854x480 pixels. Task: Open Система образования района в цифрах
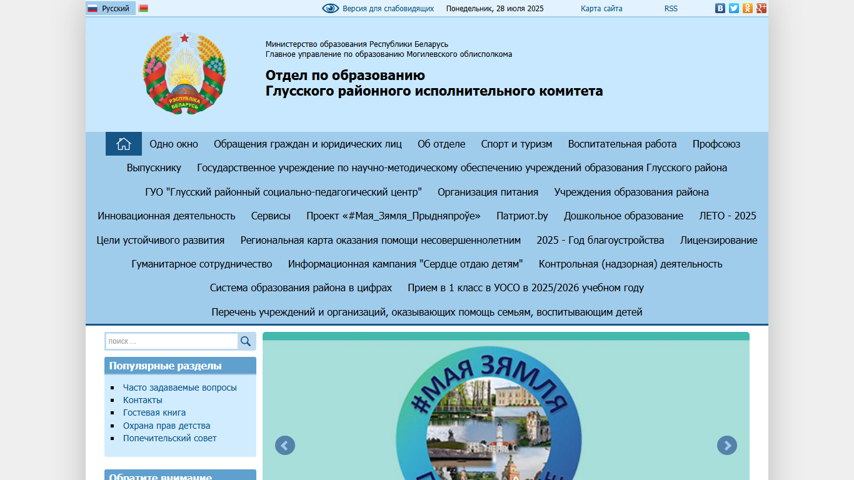[301, 287]
